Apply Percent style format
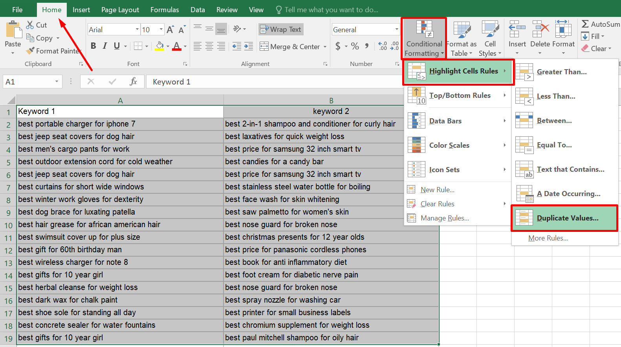Screen dimensions: 621x347 [x=355, y=46]
